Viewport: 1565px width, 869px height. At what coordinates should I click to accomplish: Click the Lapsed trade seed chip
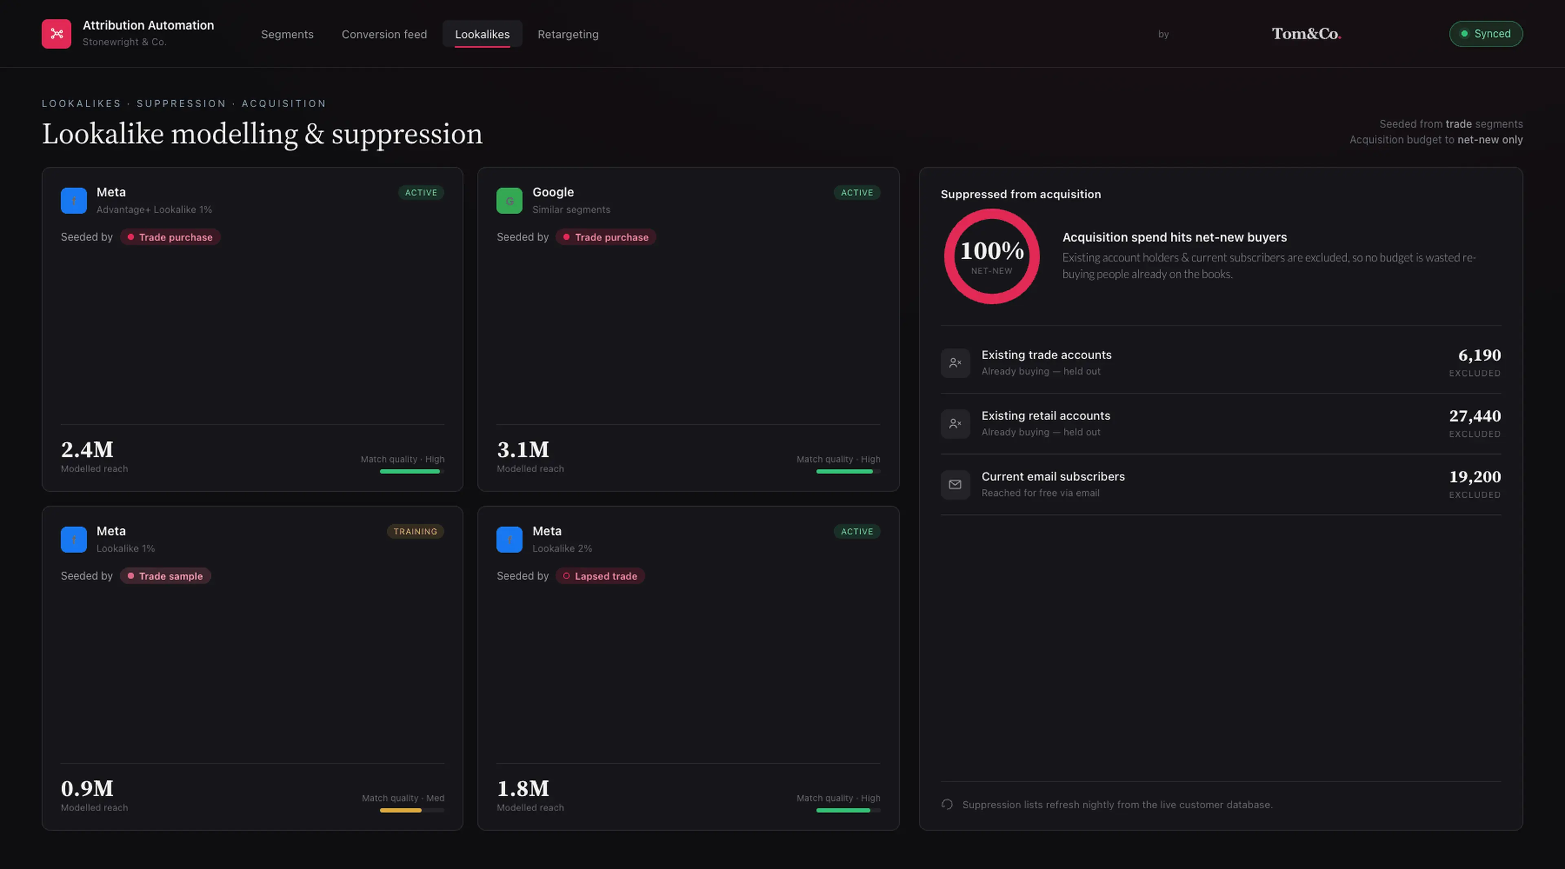600,576
